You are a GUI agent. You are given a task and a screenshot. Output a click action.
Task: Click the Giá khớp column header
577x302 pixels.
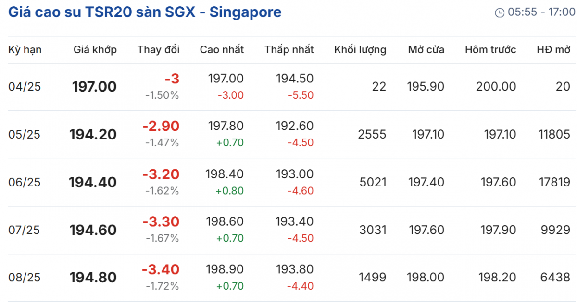click(x=95, y=49)
